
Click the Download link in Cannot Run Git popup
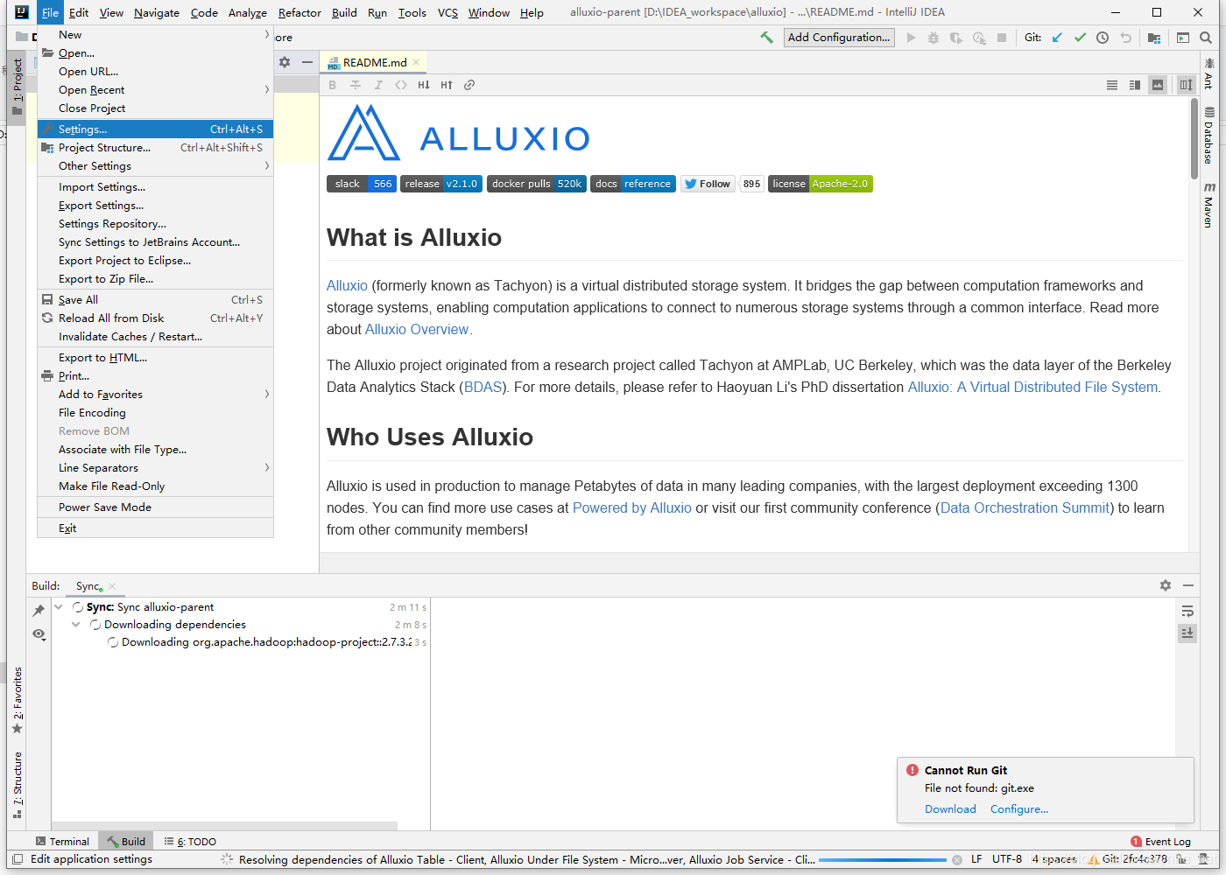(949, 808)
